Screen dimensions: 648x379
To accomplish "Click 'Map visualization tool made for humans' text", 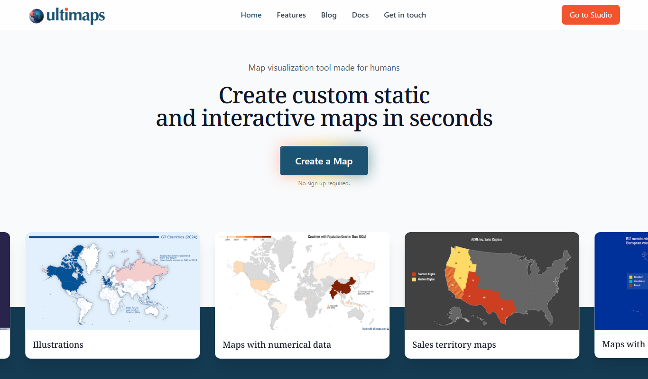I will [x=324, y=68].
